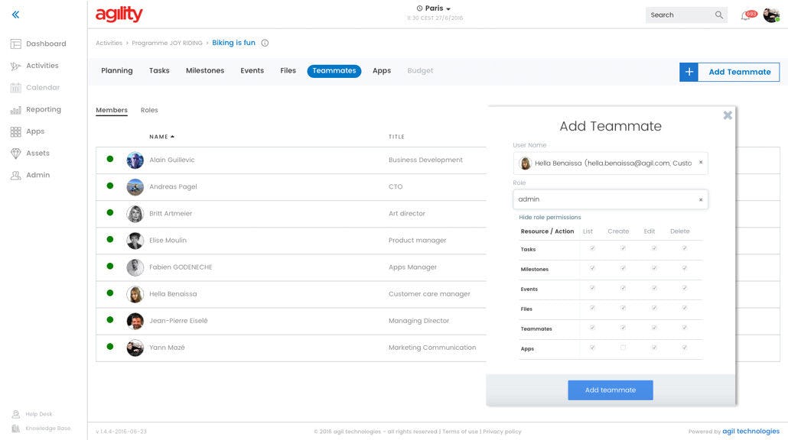Open the Privacy policy link
The image size is (788, 440).
tap(502, 430)
